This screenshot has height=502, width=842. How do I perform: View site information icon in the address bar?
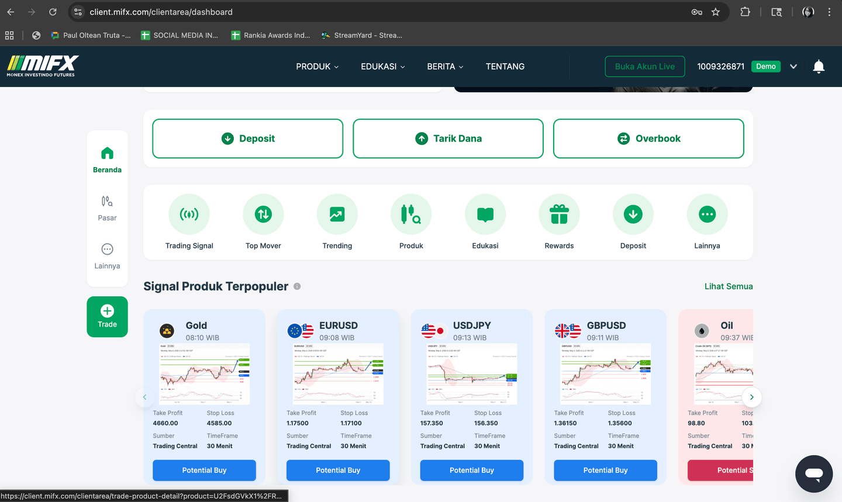coord(78,12)
